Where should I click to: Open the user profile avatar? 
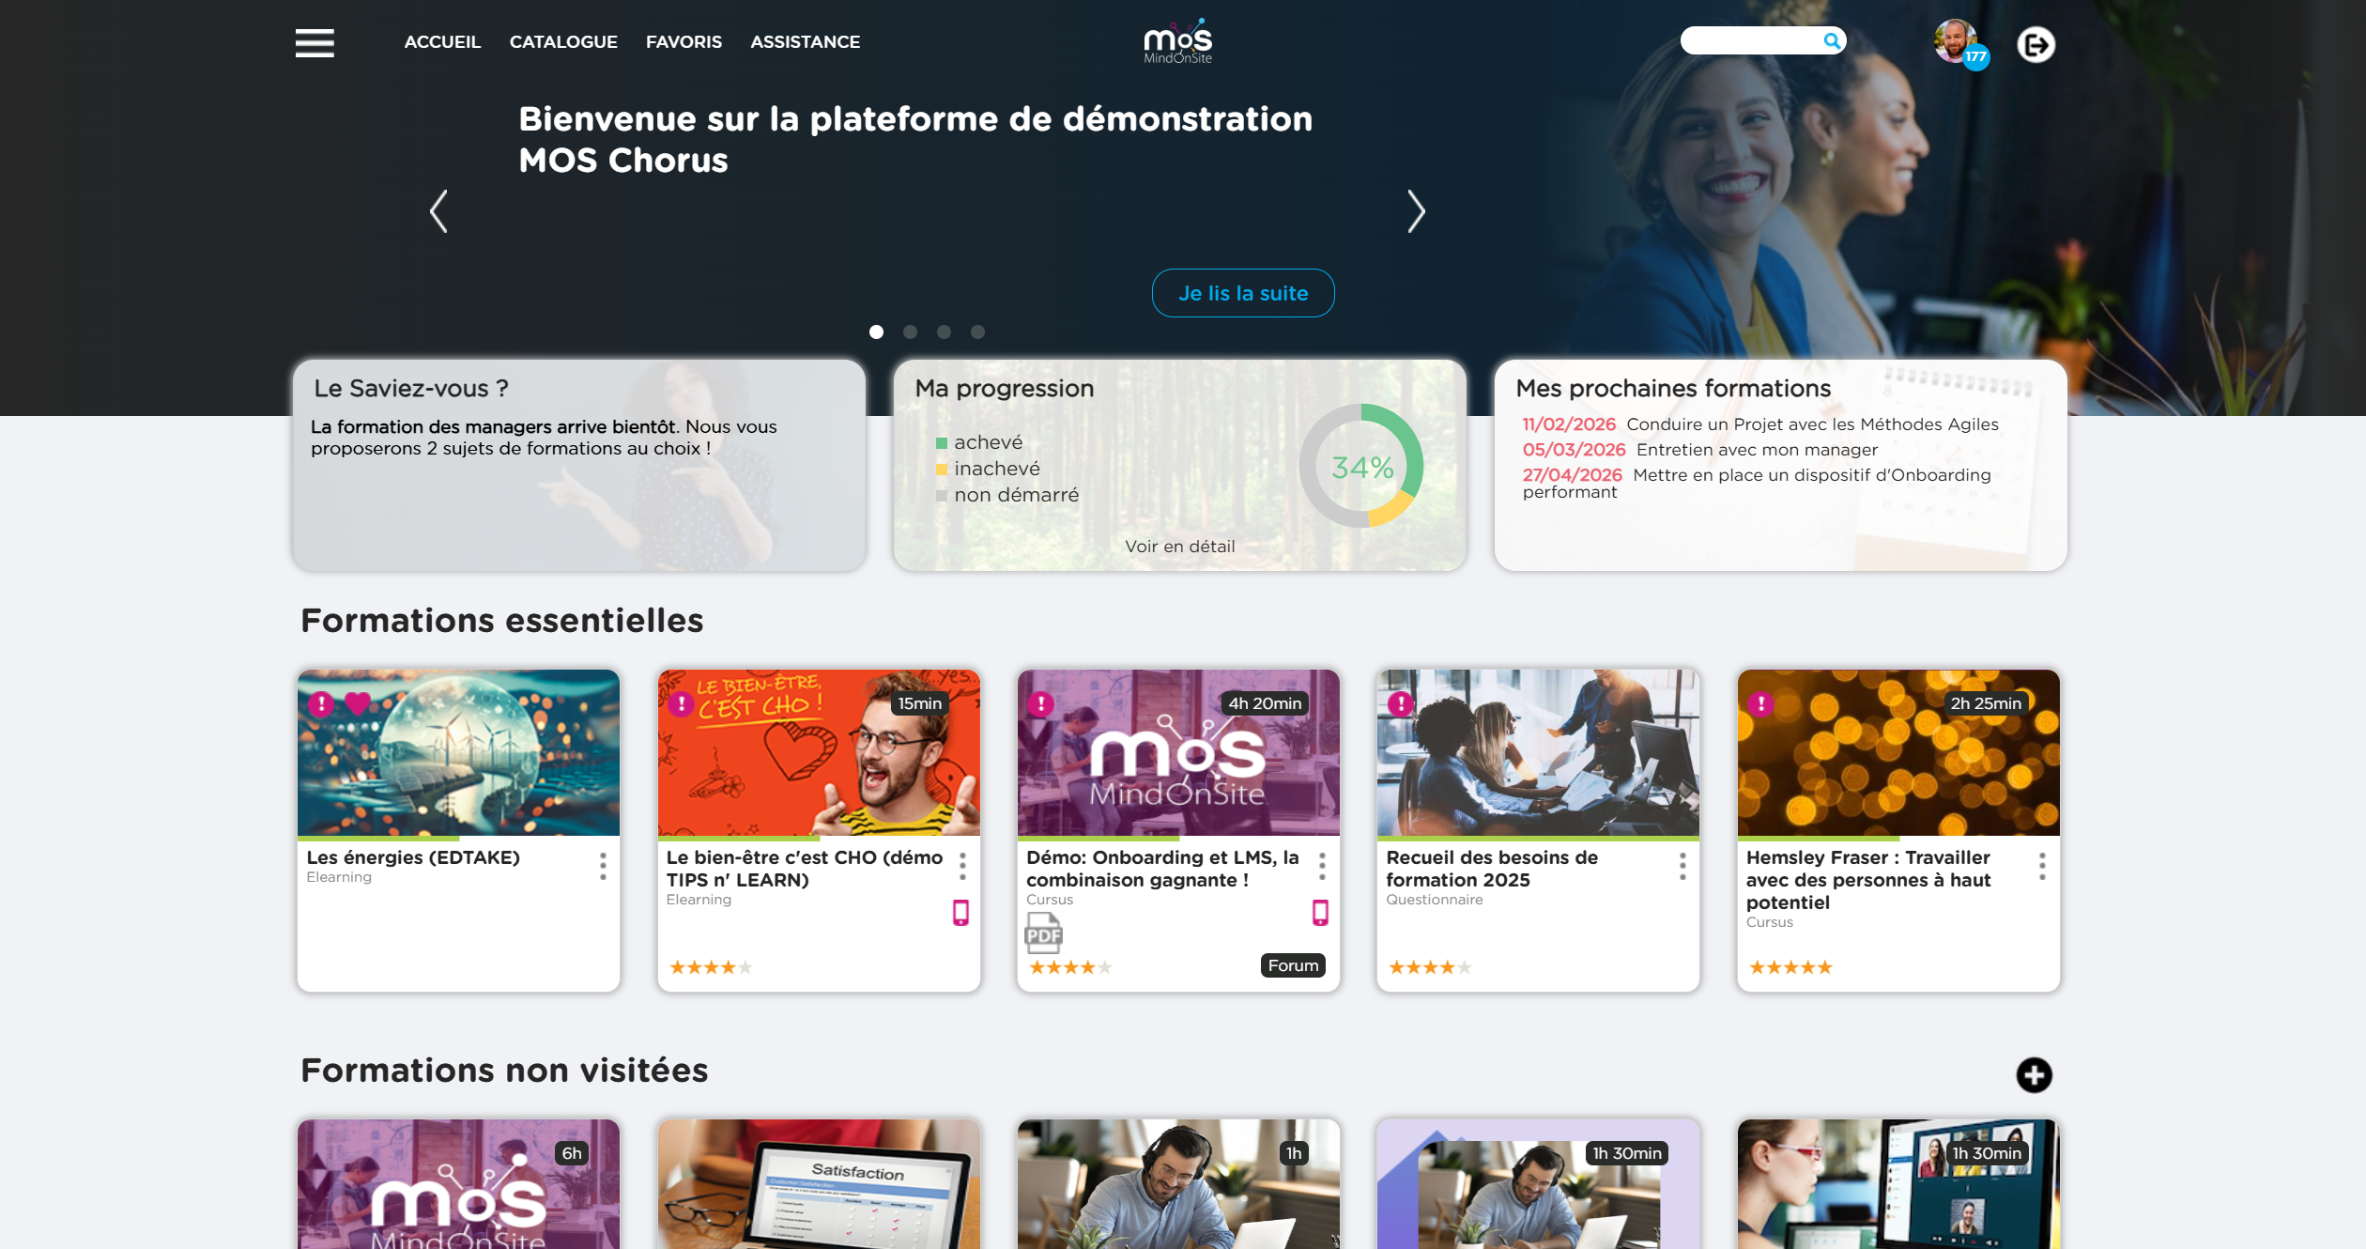[1956, 41]
